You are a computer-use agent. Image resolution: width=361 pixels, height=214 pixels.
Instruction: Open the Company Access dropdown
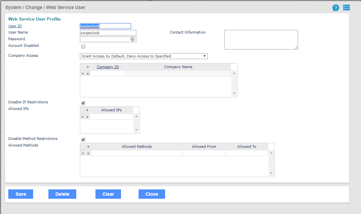pos(144,56)
